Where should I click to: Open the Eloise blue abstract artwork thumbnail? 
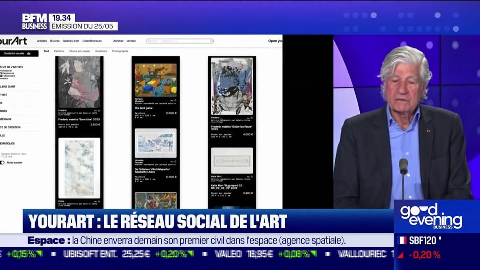pos(79,168)
